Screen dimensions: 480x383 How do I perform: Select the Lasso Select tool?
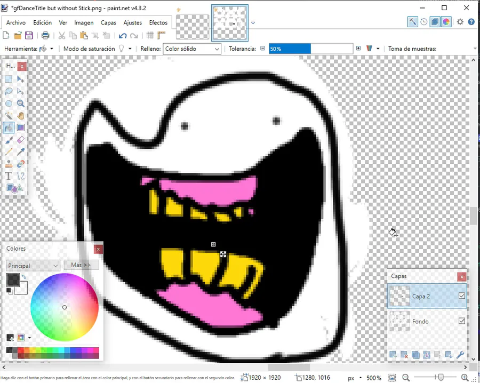[9, 91]
